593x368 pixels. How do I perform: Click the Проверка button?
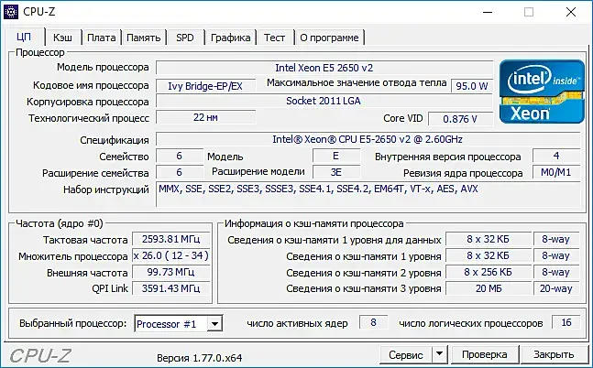click(485, 354)
